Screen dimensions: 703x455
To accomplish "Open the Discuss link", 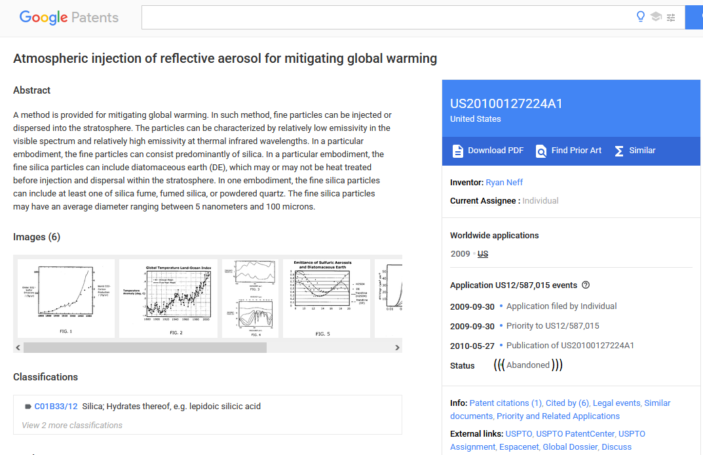I will tap(617, 447).
